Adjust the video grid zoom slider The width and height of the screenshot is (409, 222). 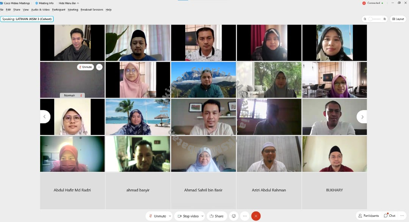click(x=375, y=19)
